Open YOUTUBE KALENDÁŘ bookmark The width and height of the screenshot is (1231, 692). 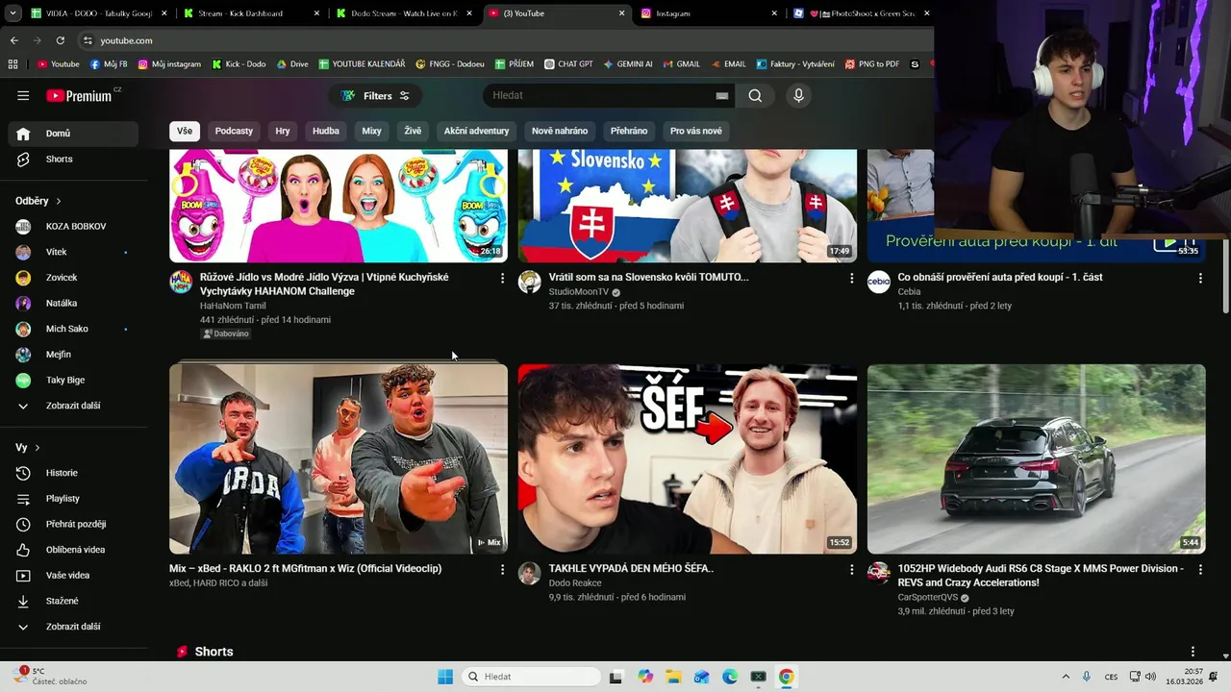click(x=362, y=64)
